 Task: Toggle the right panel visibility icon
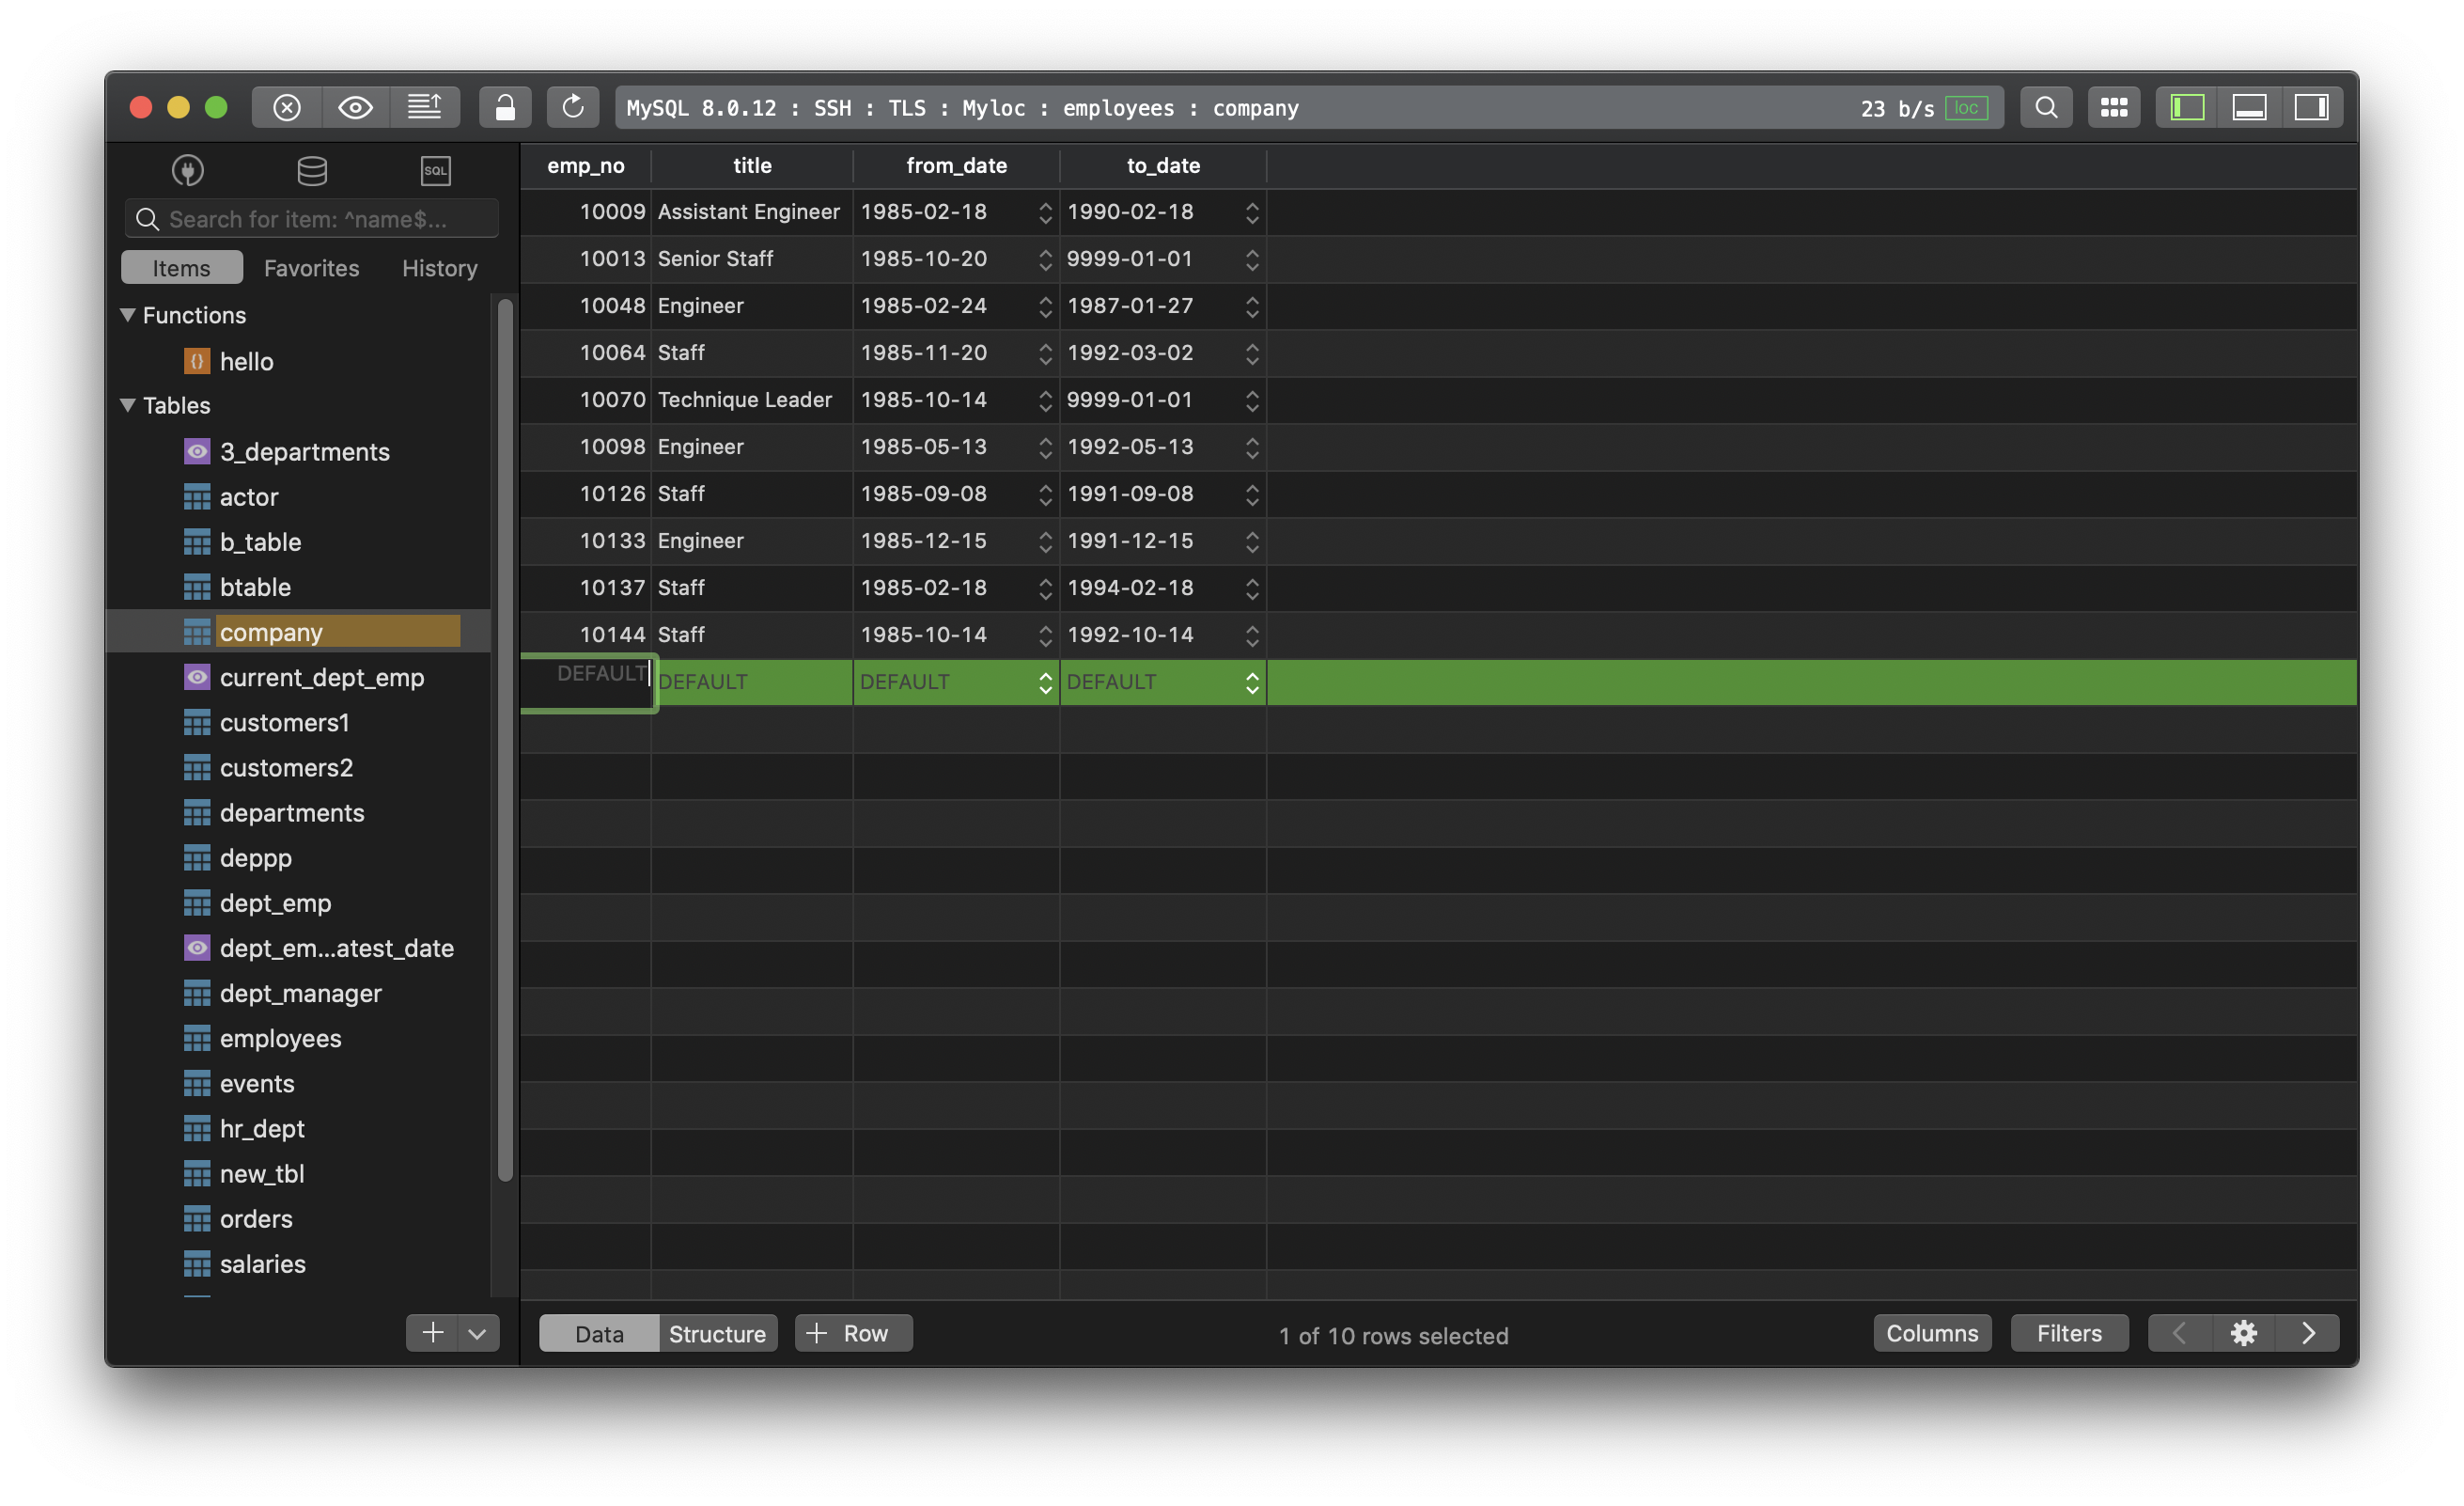(2313, 107)
